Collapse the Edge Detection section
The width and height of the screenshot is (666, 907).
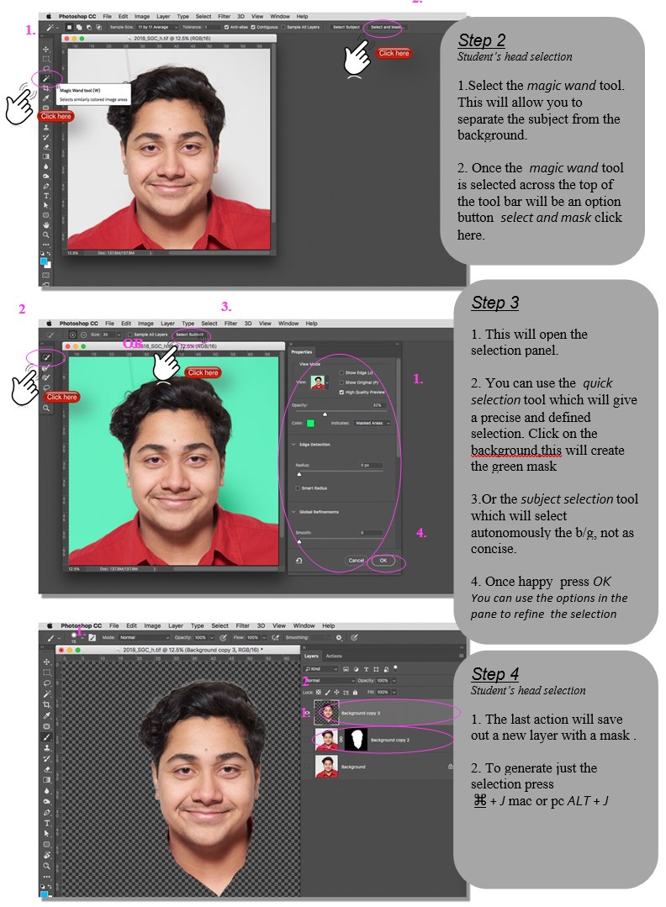coord(293,444)
